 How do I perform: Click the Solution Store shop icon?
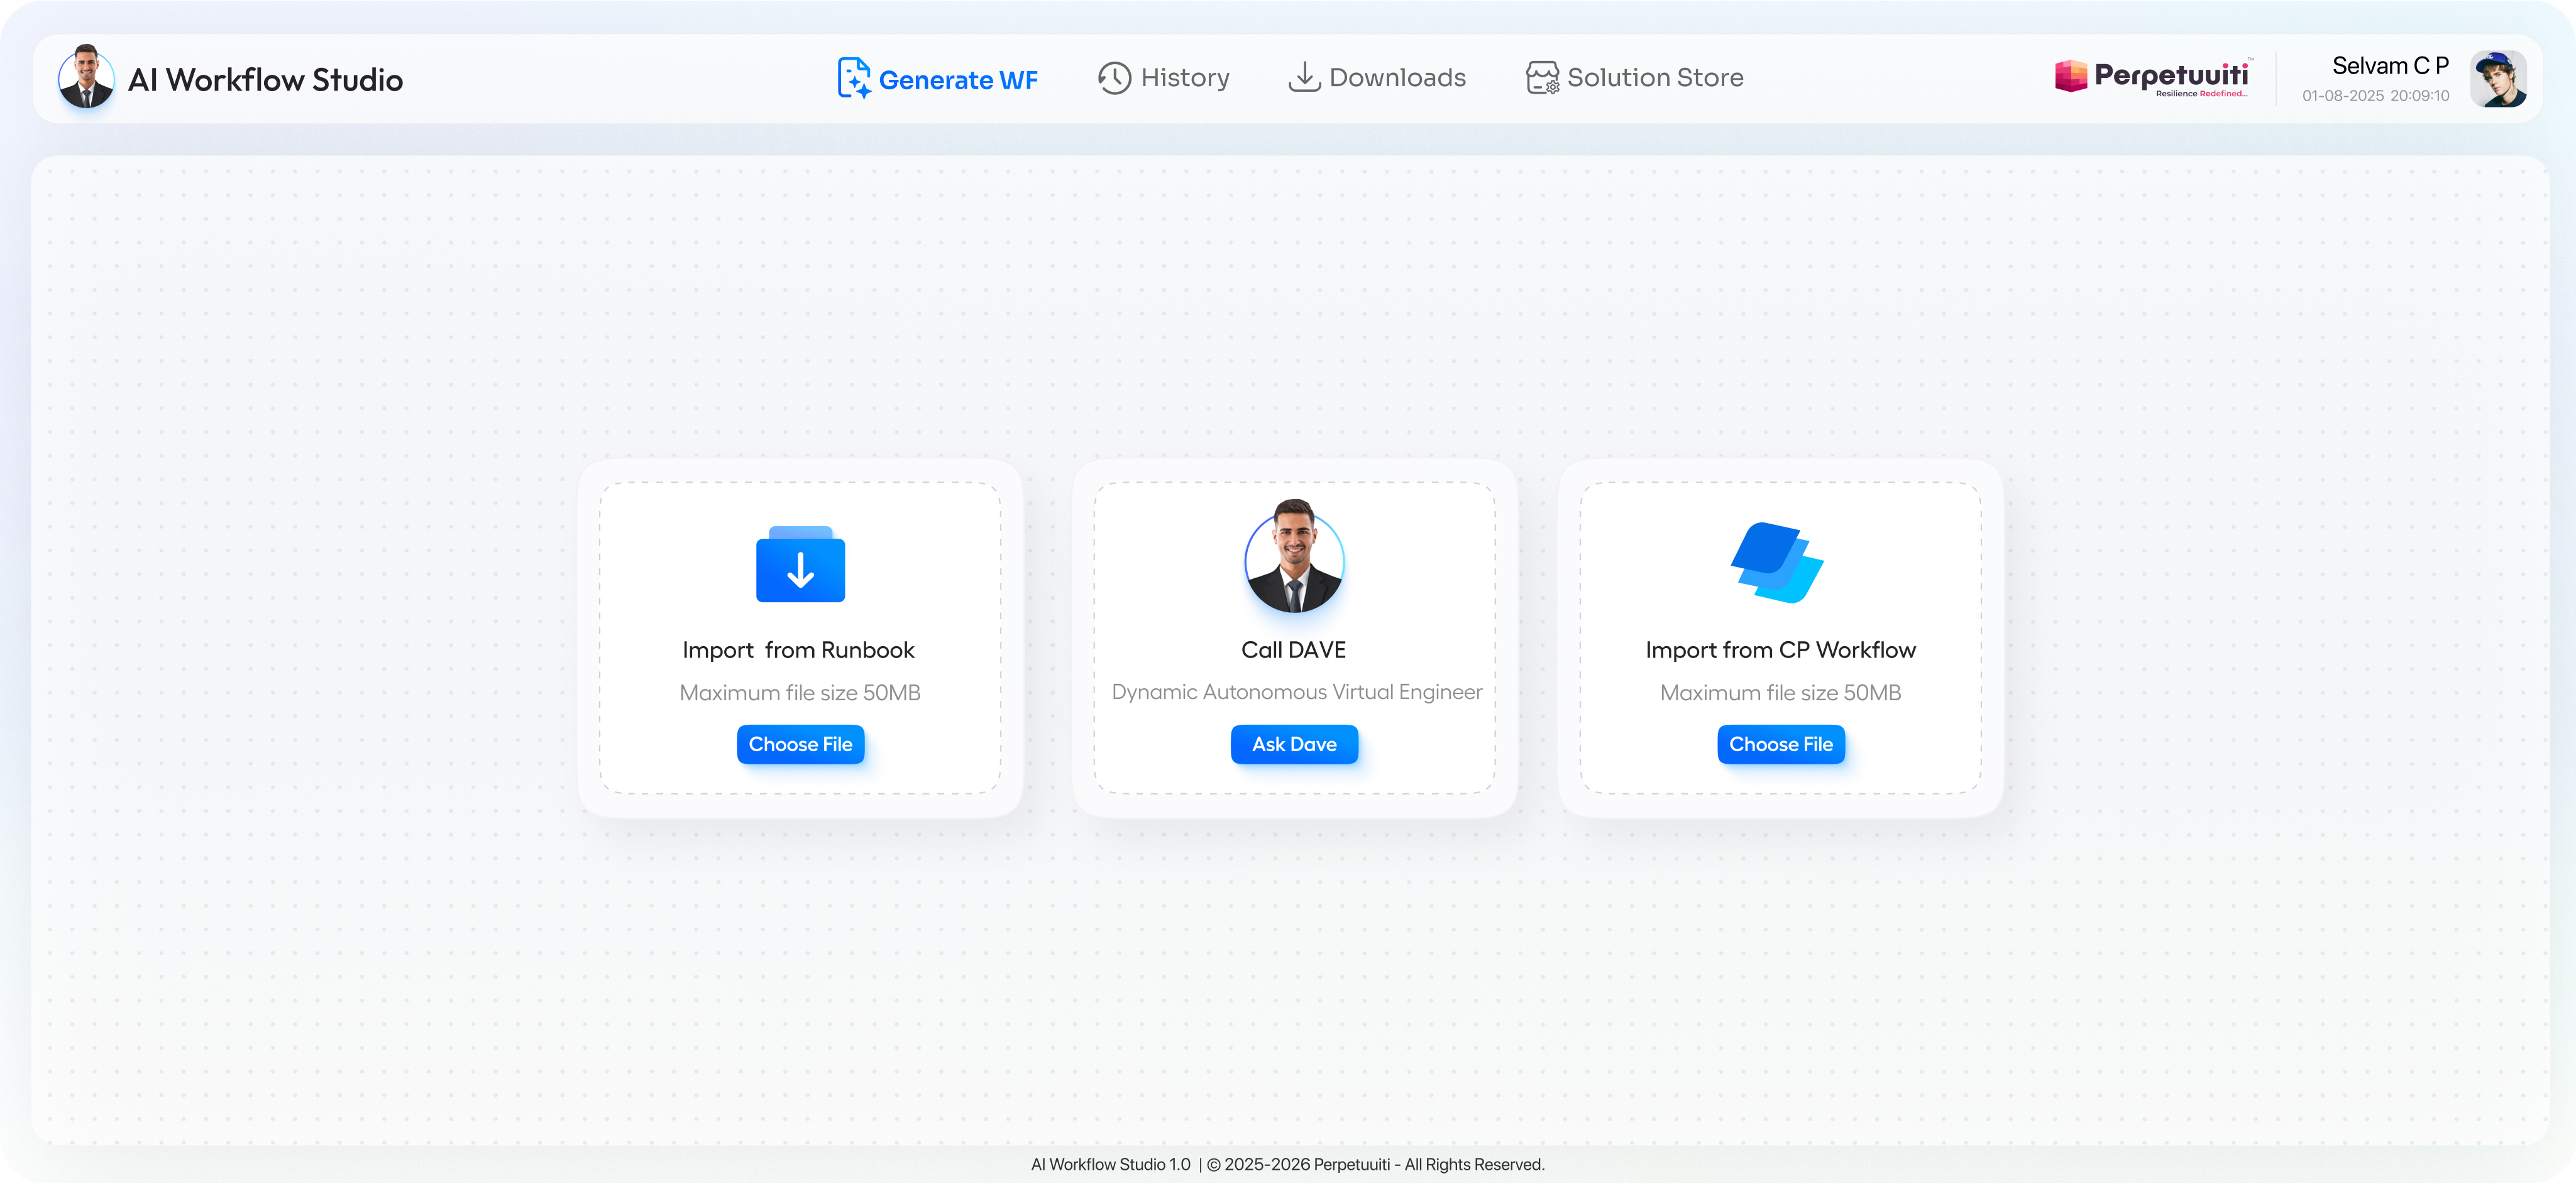1542,78
